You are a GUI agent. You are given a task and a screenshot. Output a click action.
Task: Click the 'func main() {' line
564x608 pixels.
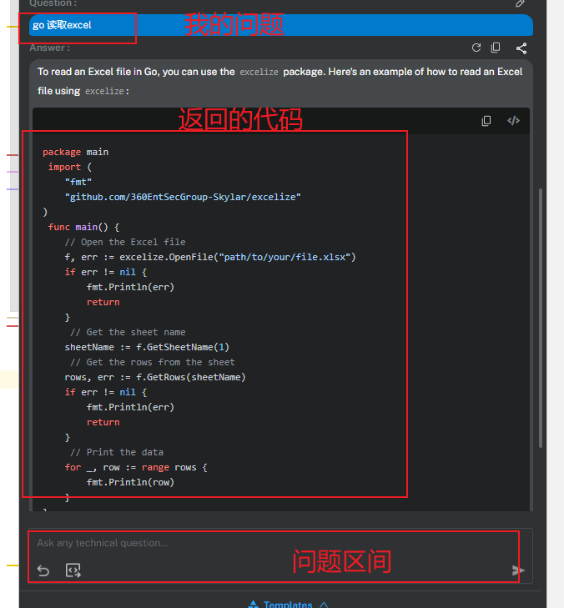[83, 227]
